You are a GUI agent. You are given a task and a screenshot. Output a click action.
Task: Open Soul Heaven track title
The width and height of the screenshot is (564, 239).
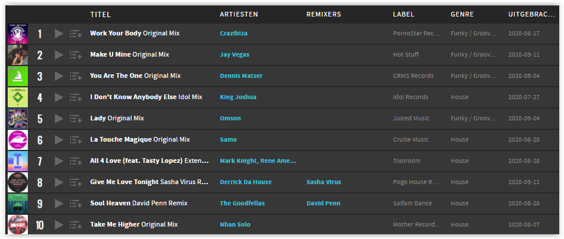click(x=110, y=203)
